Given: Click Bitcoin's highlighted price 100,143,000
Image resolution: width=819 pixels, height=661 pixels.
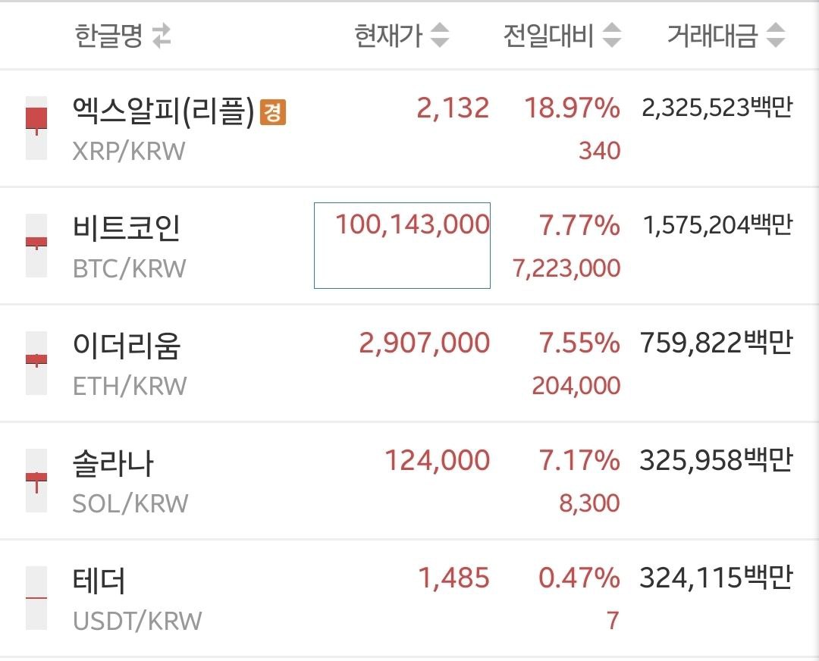Looking at the screenshot, I should (x=413, y=224).
